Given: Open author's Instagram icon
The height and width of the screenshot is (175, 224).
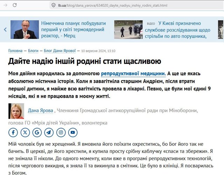Looking at the screenshot, I should point(61,133).
